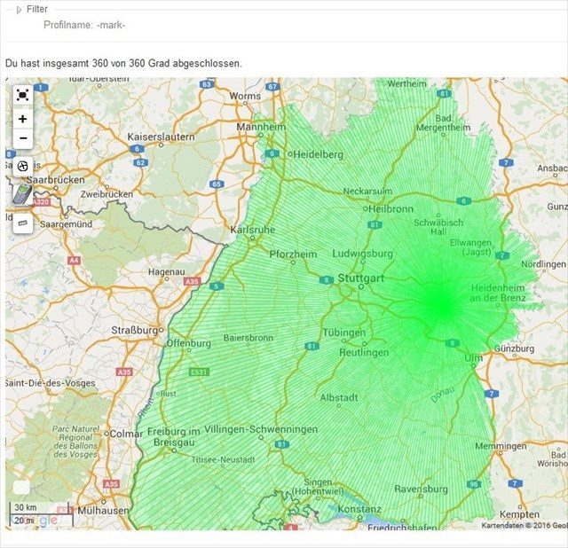Click the bright green coverage center point

[441, 304]
